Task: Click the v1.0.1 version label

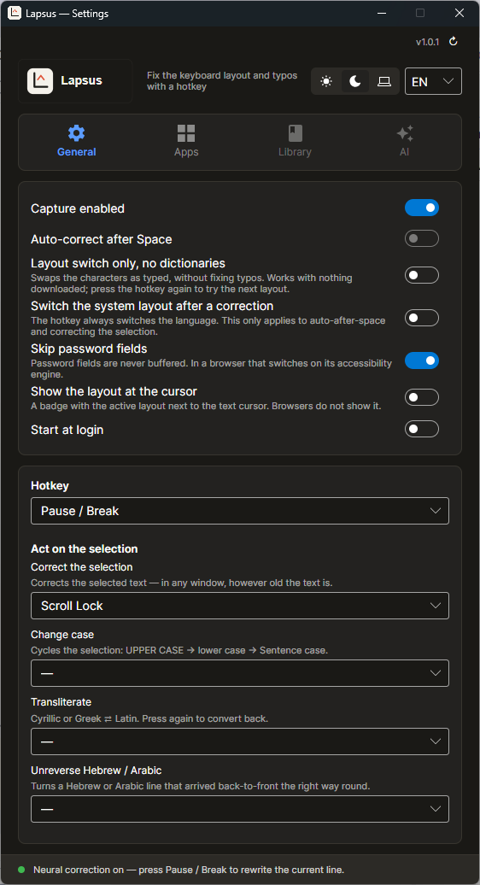Action: click(427, 42)
